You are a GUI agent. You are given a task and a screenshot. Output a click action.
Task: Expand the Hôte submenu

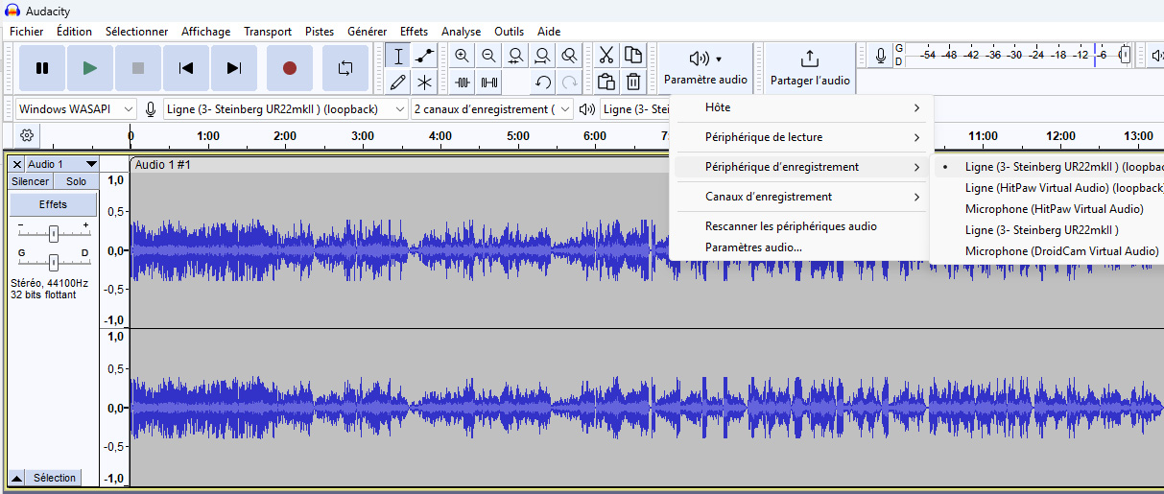pos(800,107)
